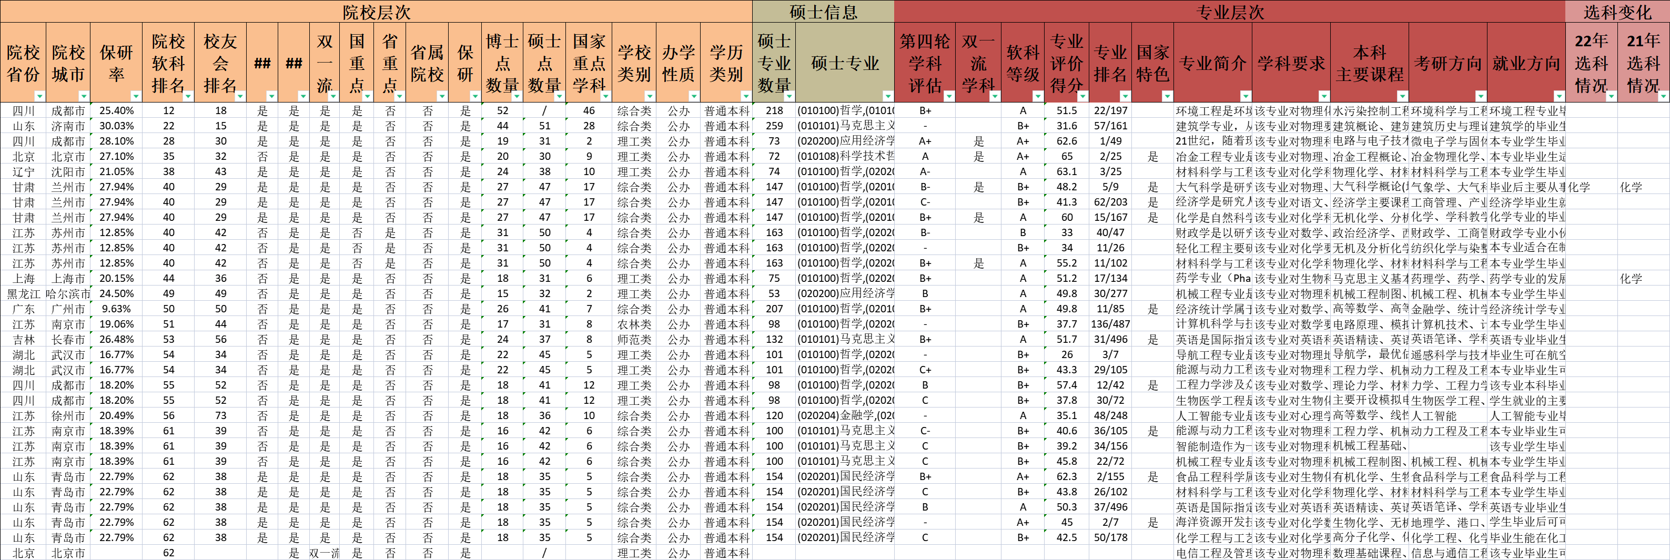Open the 省重点 column filter arrow
Image resolution: width=1670 pixels, height=560 pixels.
399,96
